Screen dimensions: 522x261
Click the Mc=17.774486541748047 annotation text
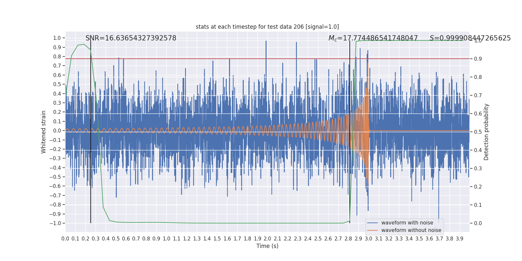(373, 38)
